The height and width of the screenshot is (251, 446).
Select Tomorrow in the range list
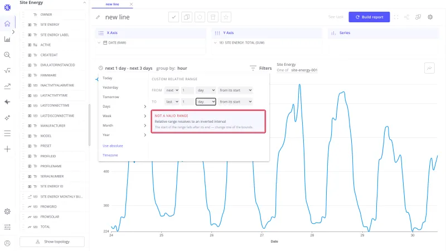click(111, 97)
